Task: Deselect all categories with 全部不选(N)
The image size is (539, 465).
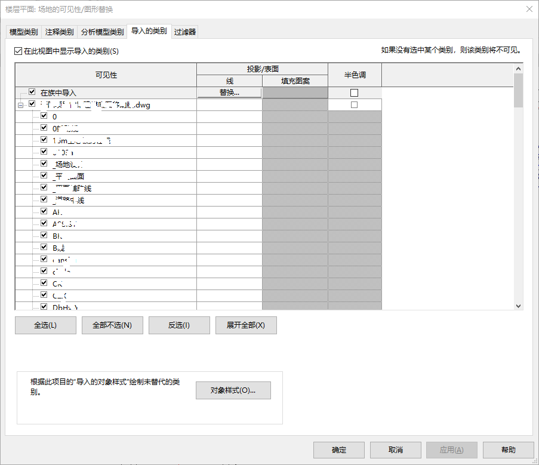Action: point(112,325)
